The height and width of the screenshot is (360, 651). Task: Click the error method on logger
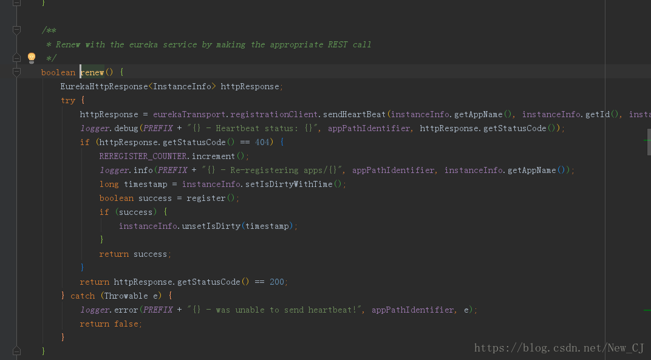pyautogui.click(x=126, y=310)
